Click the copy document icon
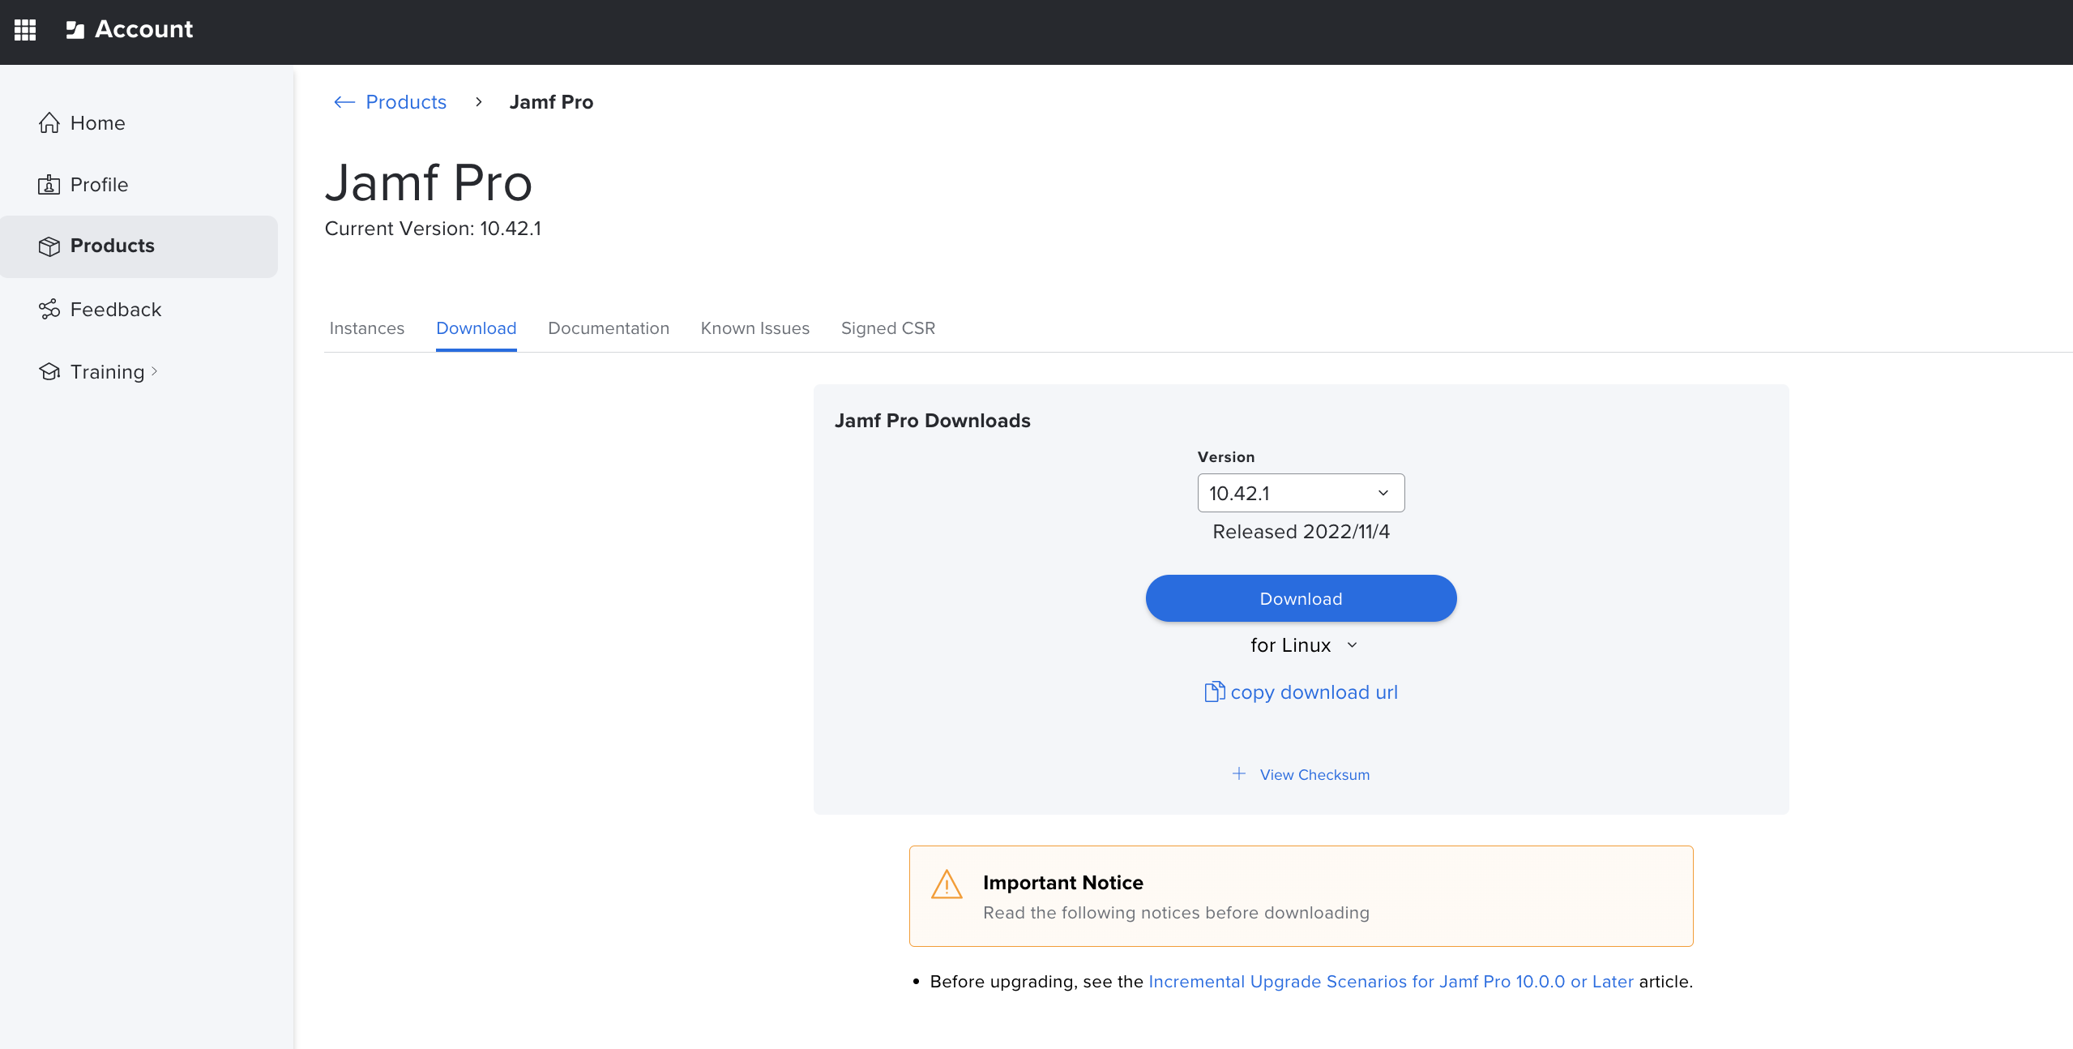Image resolution: width=2073 pixels, height=1049 pixels. [1214, 692]
